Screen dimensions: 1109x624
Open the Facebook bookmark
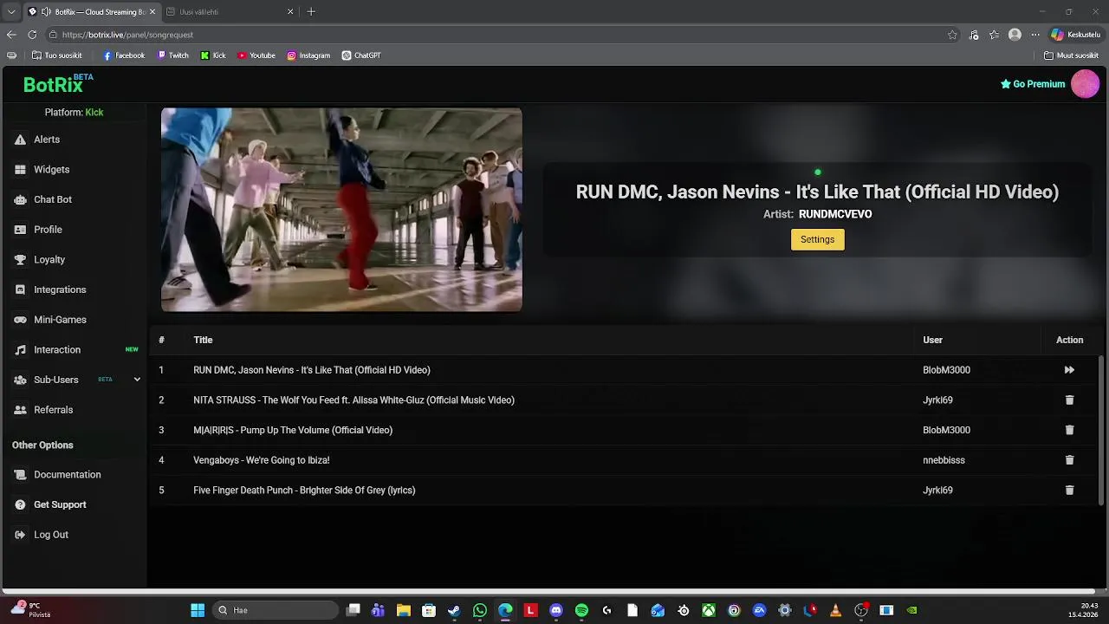(124, 55)
